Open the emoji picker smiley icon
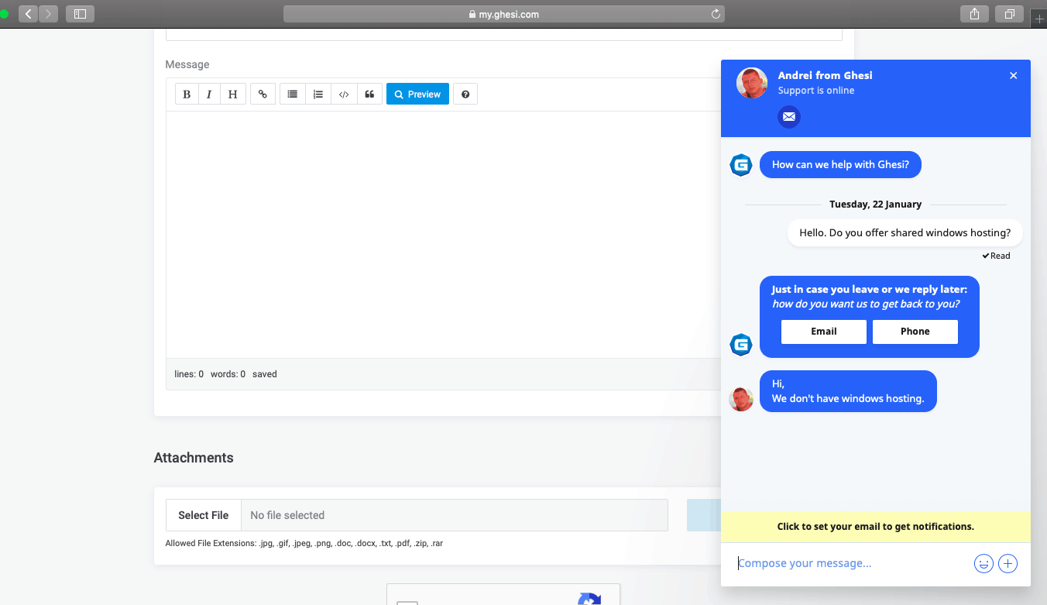Image resolution: width=1047 pixels, height=605 pixels. click(983, 564)
